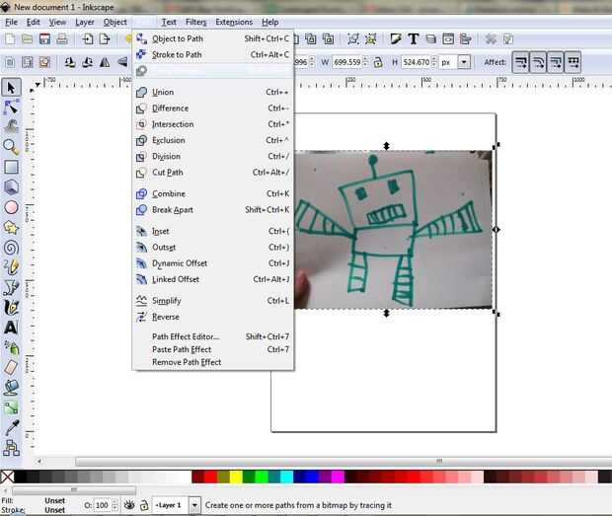Click the Export bitmap icon

tap(105, 39)
